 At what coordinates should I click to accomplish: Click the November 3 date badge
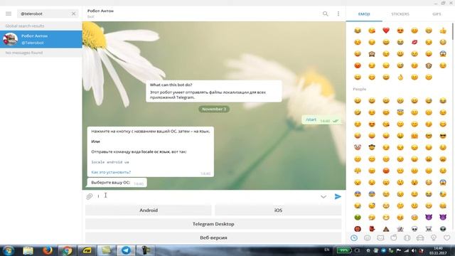(x=214, y=109)
